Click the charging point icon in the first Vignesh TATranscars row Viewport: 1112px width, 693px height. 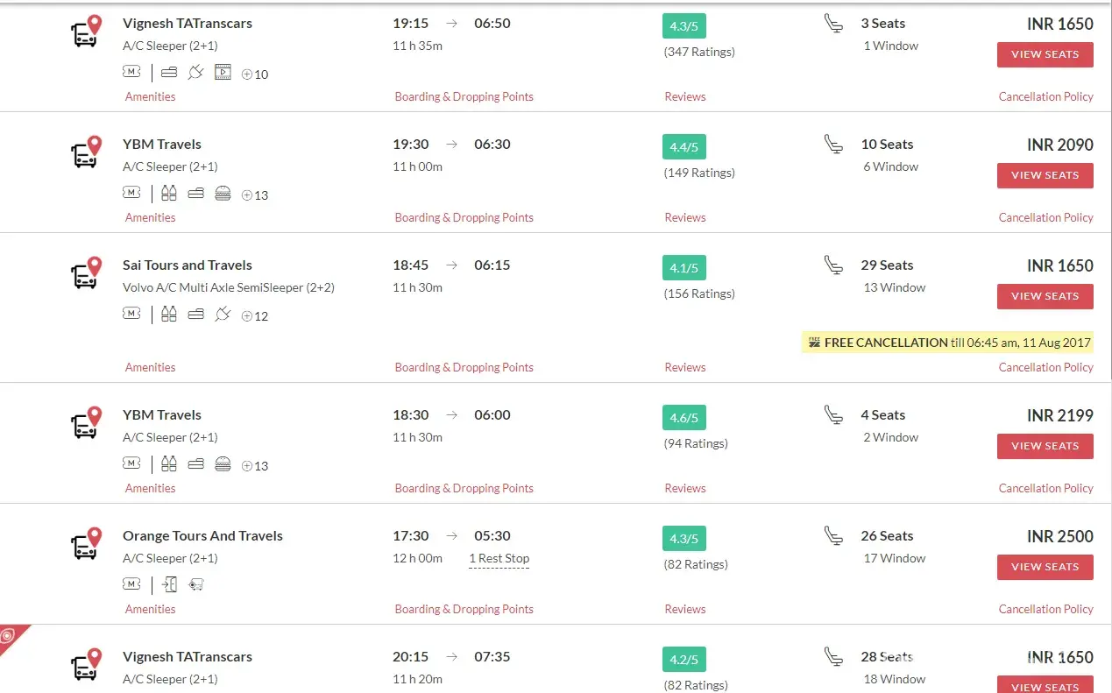coord(195,73)
